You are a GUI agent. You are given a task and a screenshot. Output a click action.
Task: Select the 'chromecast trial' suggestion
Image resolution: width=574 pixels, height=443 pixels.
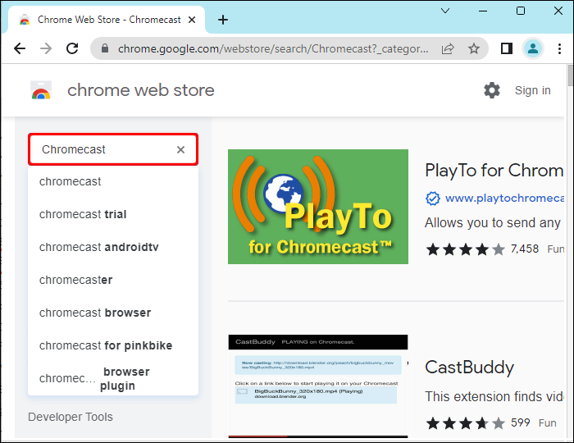(x=83, y=214)
